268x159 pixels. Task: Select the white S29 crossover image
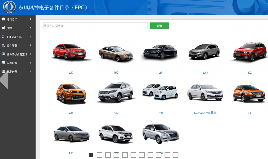116,134
